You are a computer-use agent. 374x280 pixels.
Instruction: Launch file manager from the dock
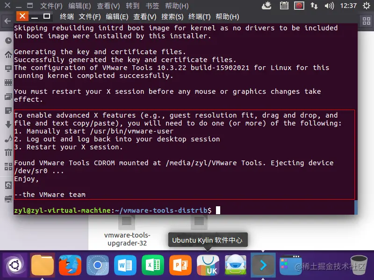tap(43, 265)
